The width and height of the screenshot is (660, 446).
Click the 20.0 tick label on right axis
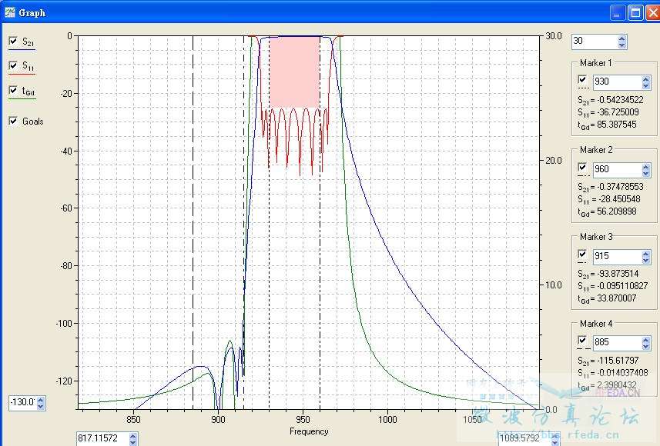point(554,160)
